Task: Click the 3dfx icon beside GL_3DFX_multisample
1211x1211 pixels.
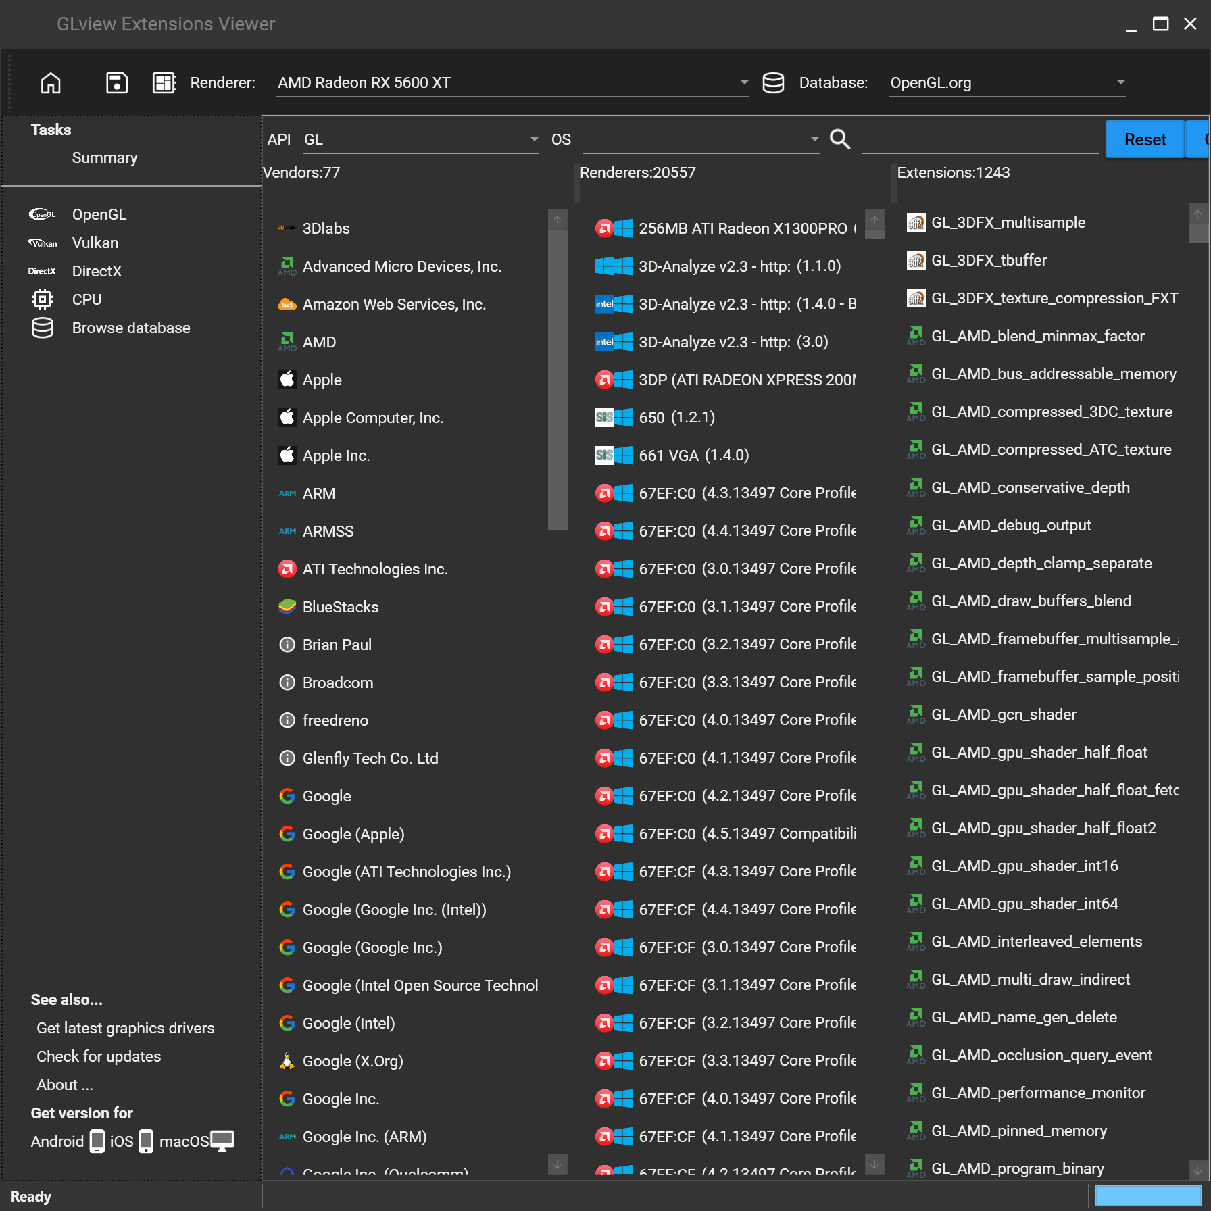Action: pos(916,222)
